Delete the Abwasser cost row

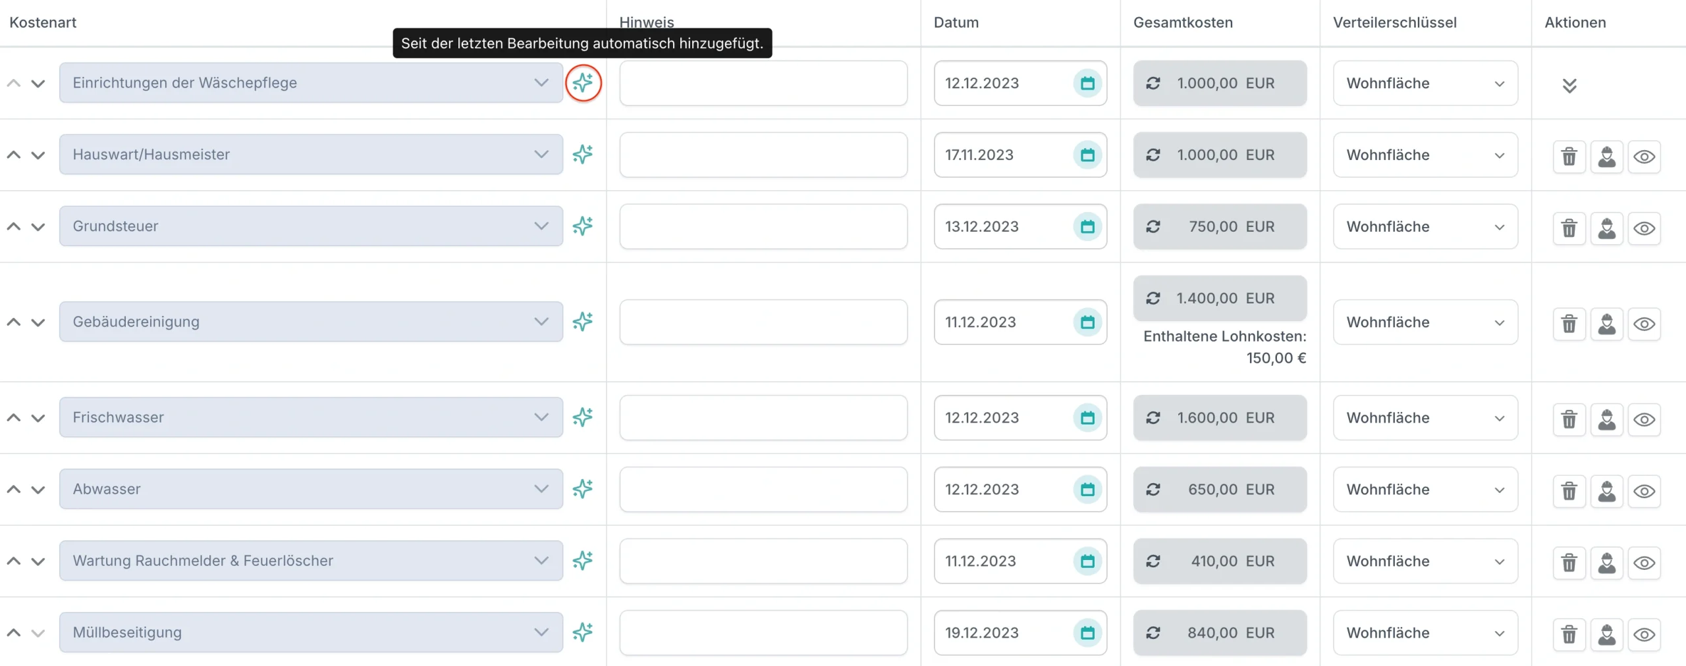click(x=1569, y=491)
